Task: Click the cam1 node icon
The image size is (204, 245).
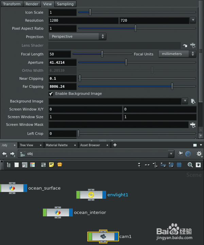Action: point(103,236)
